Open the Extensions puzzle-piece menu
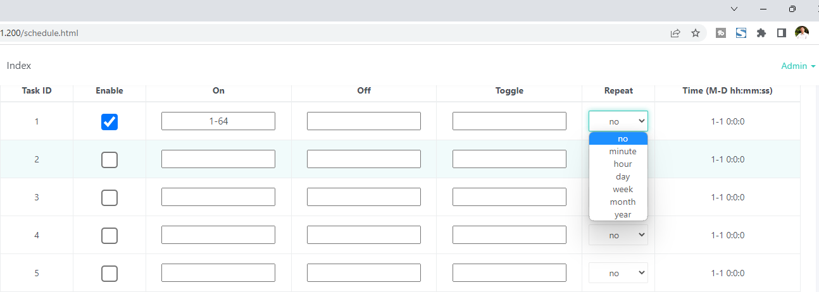The height and width of the screenshot is (292, 819). pyautogui.click(x=761, y=33)
